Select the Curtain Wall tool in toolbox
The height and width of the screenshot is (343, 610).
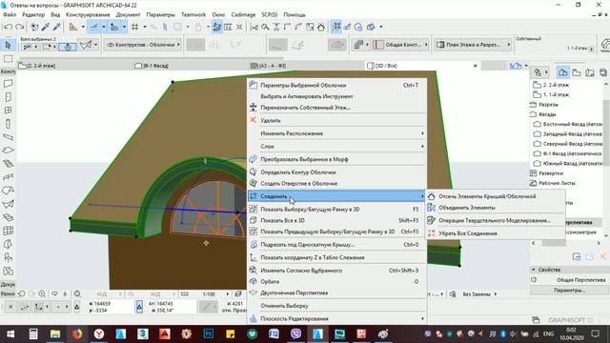[x=8, y=231]
